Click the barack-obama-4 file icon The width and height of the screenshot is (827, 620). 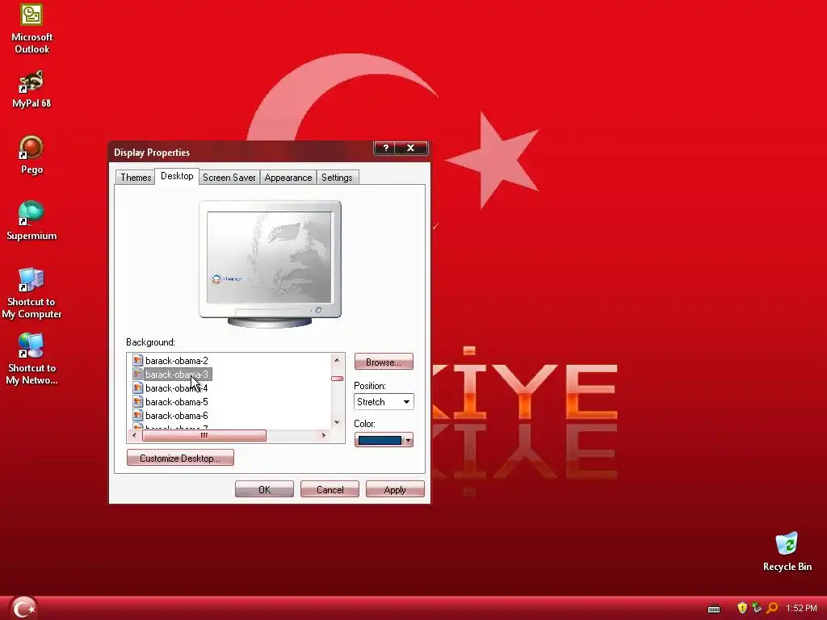pyautogui.click(x=137, y=388)
